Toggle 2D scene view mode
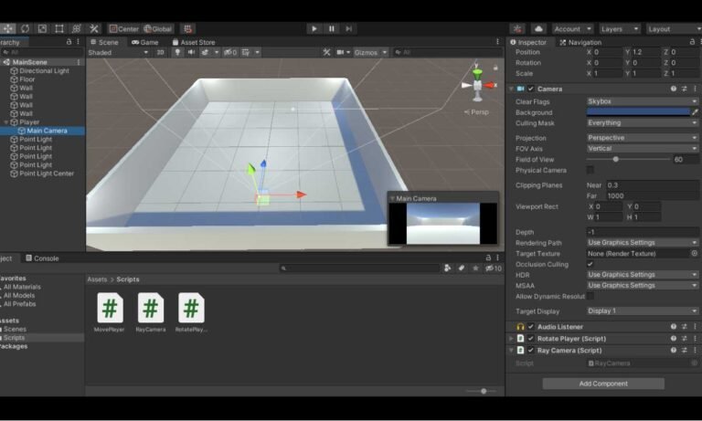Viewport: 702px width, 421px height. 160,52
